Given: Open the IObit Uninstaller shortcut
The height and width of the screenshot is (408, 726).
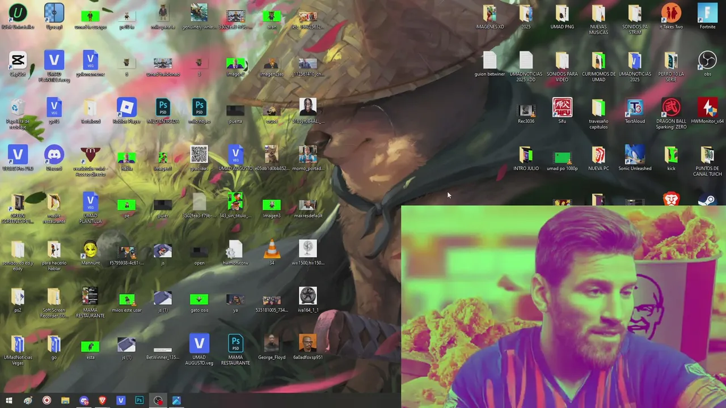Looking at the screenshot, I should tap(18, 16).
